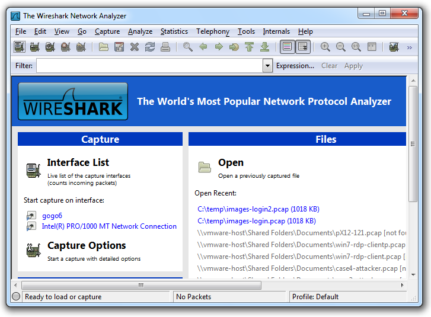
Task: Click the Go to first packet icon
Action: tap(250, 47)
